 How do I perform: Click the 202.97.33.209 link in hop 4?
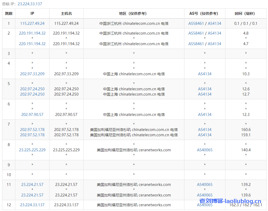click(x=32, y=74)
